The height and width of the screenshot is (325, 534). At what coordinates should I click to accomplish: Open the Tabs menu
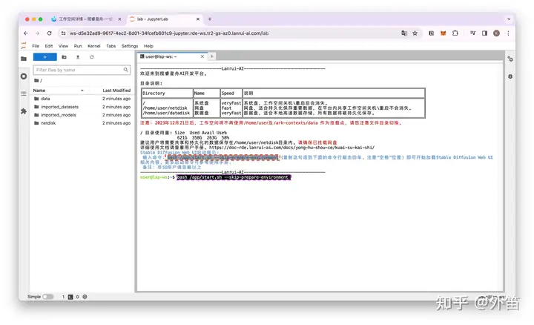111,46
